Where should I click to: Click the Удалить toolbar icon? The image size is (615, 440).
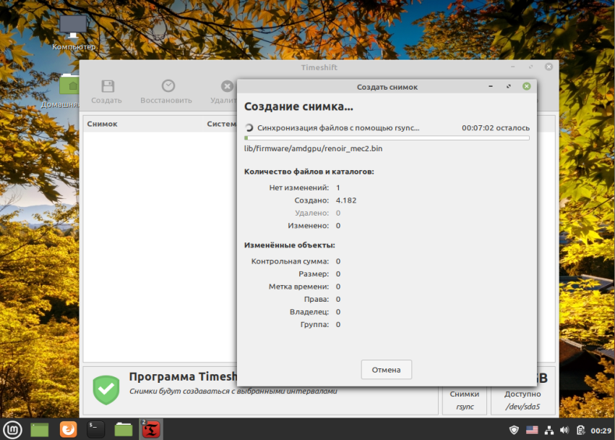point(227,86)
